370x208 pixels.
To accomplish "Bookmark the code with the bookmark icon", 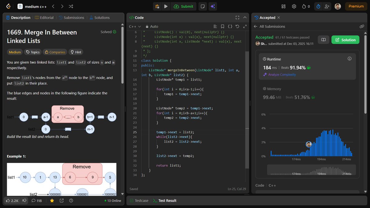I will tap(223, 27).
